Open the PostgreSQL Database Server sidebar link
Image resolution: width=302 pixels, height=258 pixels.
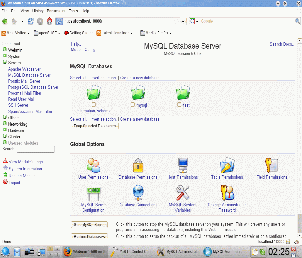pyautogui.click(x=33, y=87)
